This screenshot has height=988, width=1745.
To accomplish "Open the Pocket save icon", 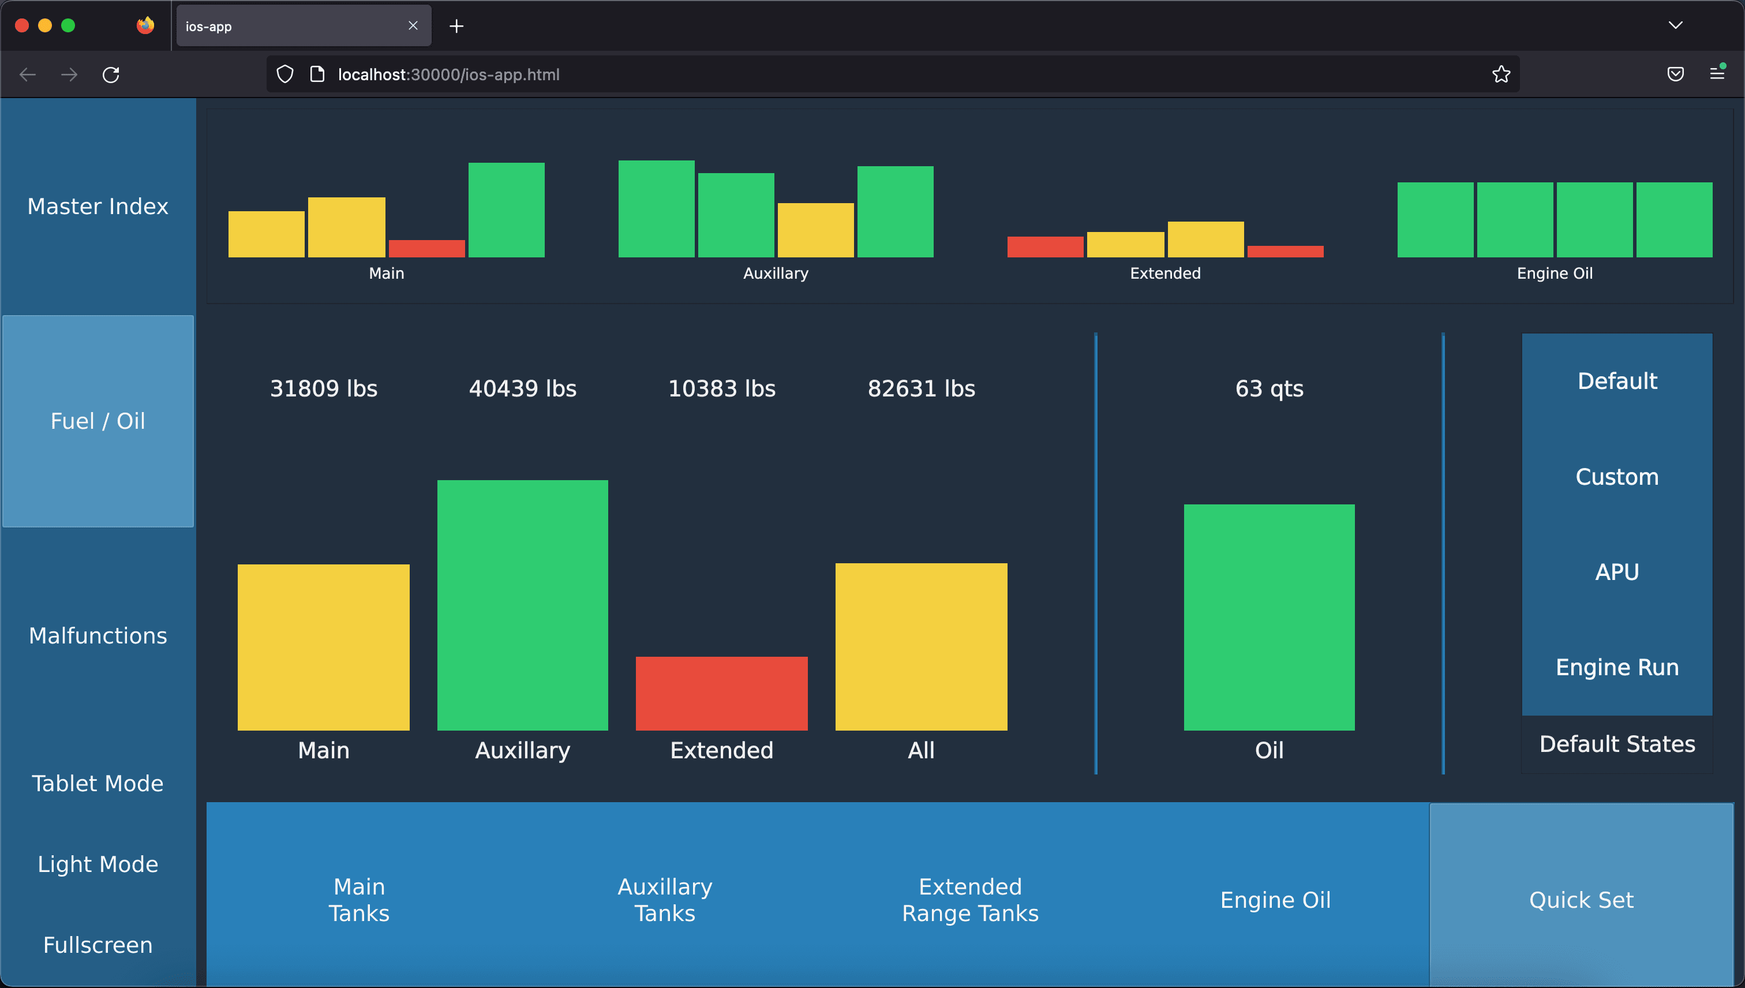I will tap(1675, 74).
